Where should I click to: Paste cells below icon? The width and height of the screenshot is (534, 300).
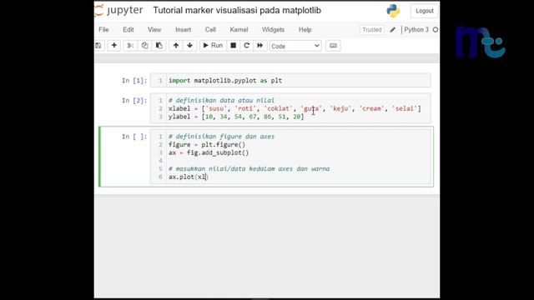pos(159,46)
